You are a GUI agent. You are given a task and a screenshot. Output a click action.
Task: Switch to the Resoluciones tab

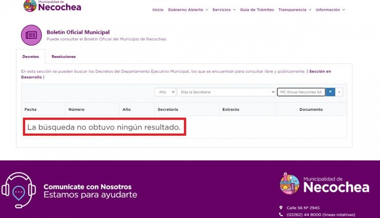[x=63, y=56]
